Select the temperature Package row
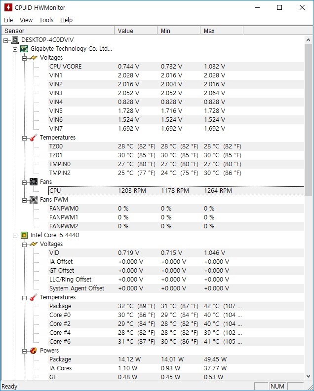Screen dimensions: 314x391 (176, 306)
